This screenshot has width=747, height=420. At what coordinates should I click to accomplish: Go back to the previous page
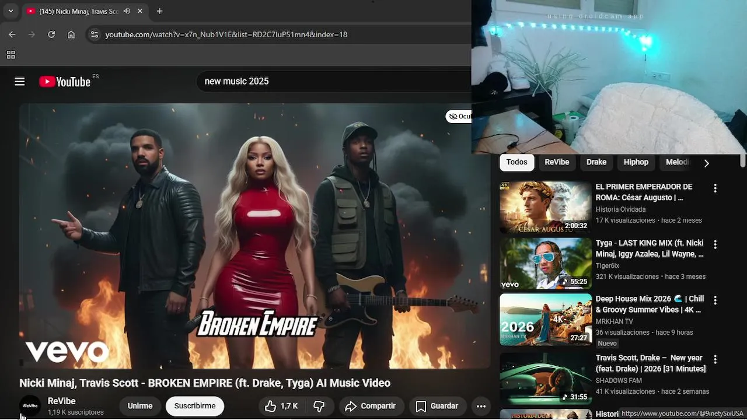click(x=12, y=34)
